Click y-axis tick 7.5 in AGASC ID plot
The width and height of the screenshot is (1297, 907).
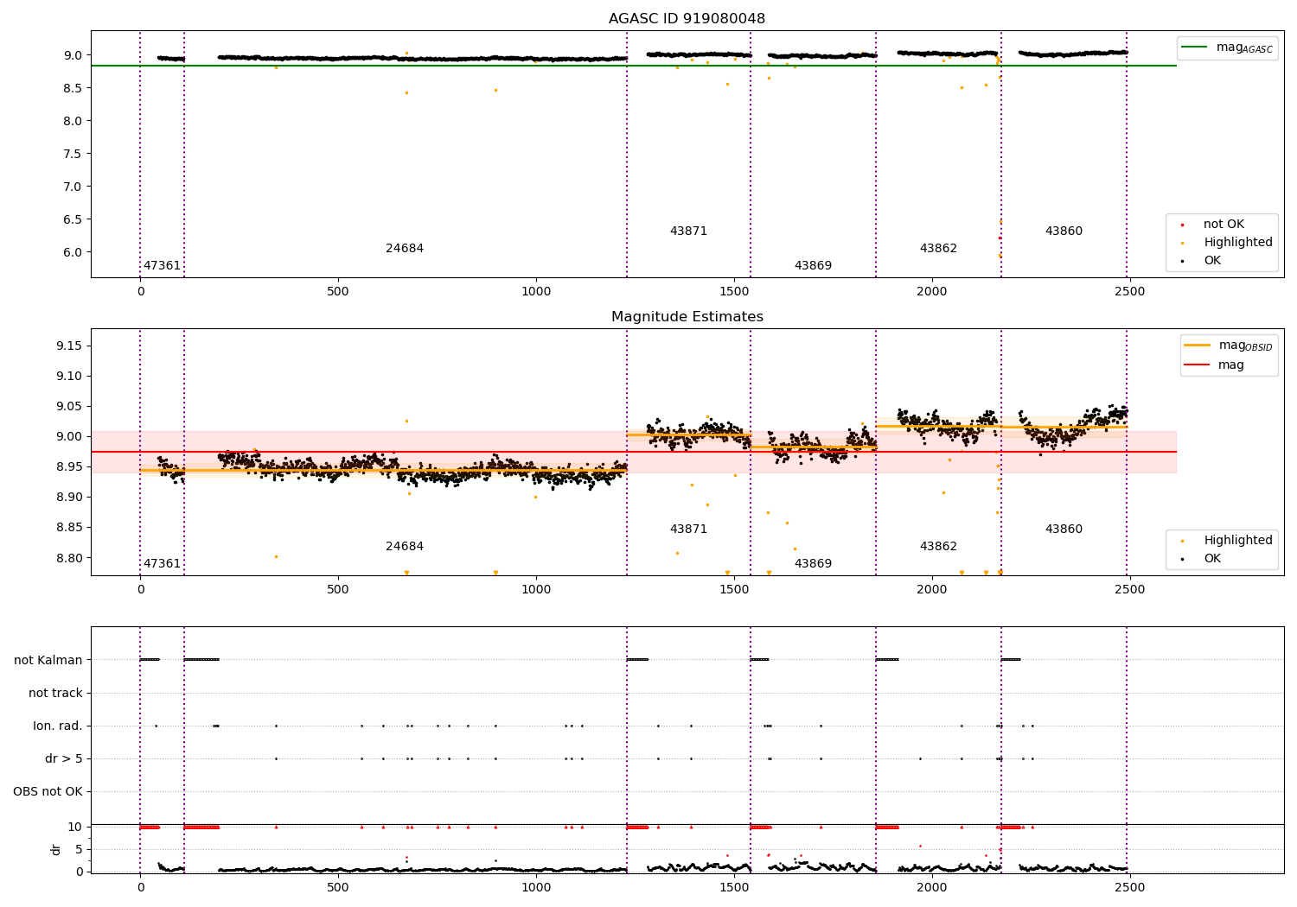coord(73,154)
